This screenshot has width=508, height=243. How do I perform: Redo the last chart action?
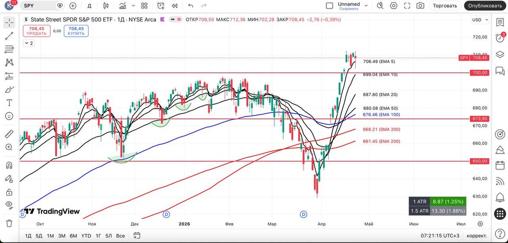(x=204, y=5)
